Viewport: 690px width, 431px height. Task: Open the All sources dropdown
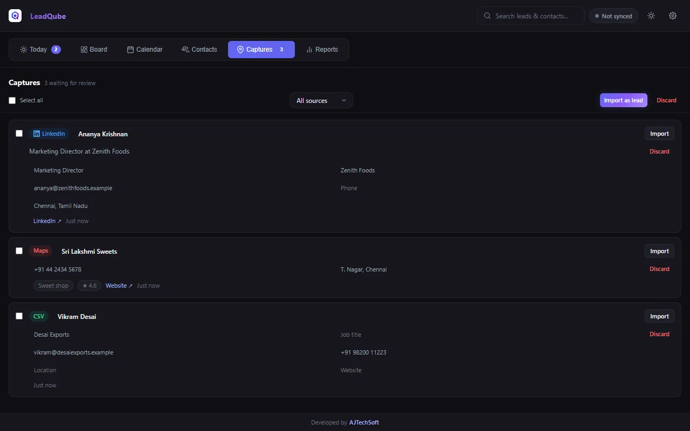pyautogui.click(x=321, y=101)
